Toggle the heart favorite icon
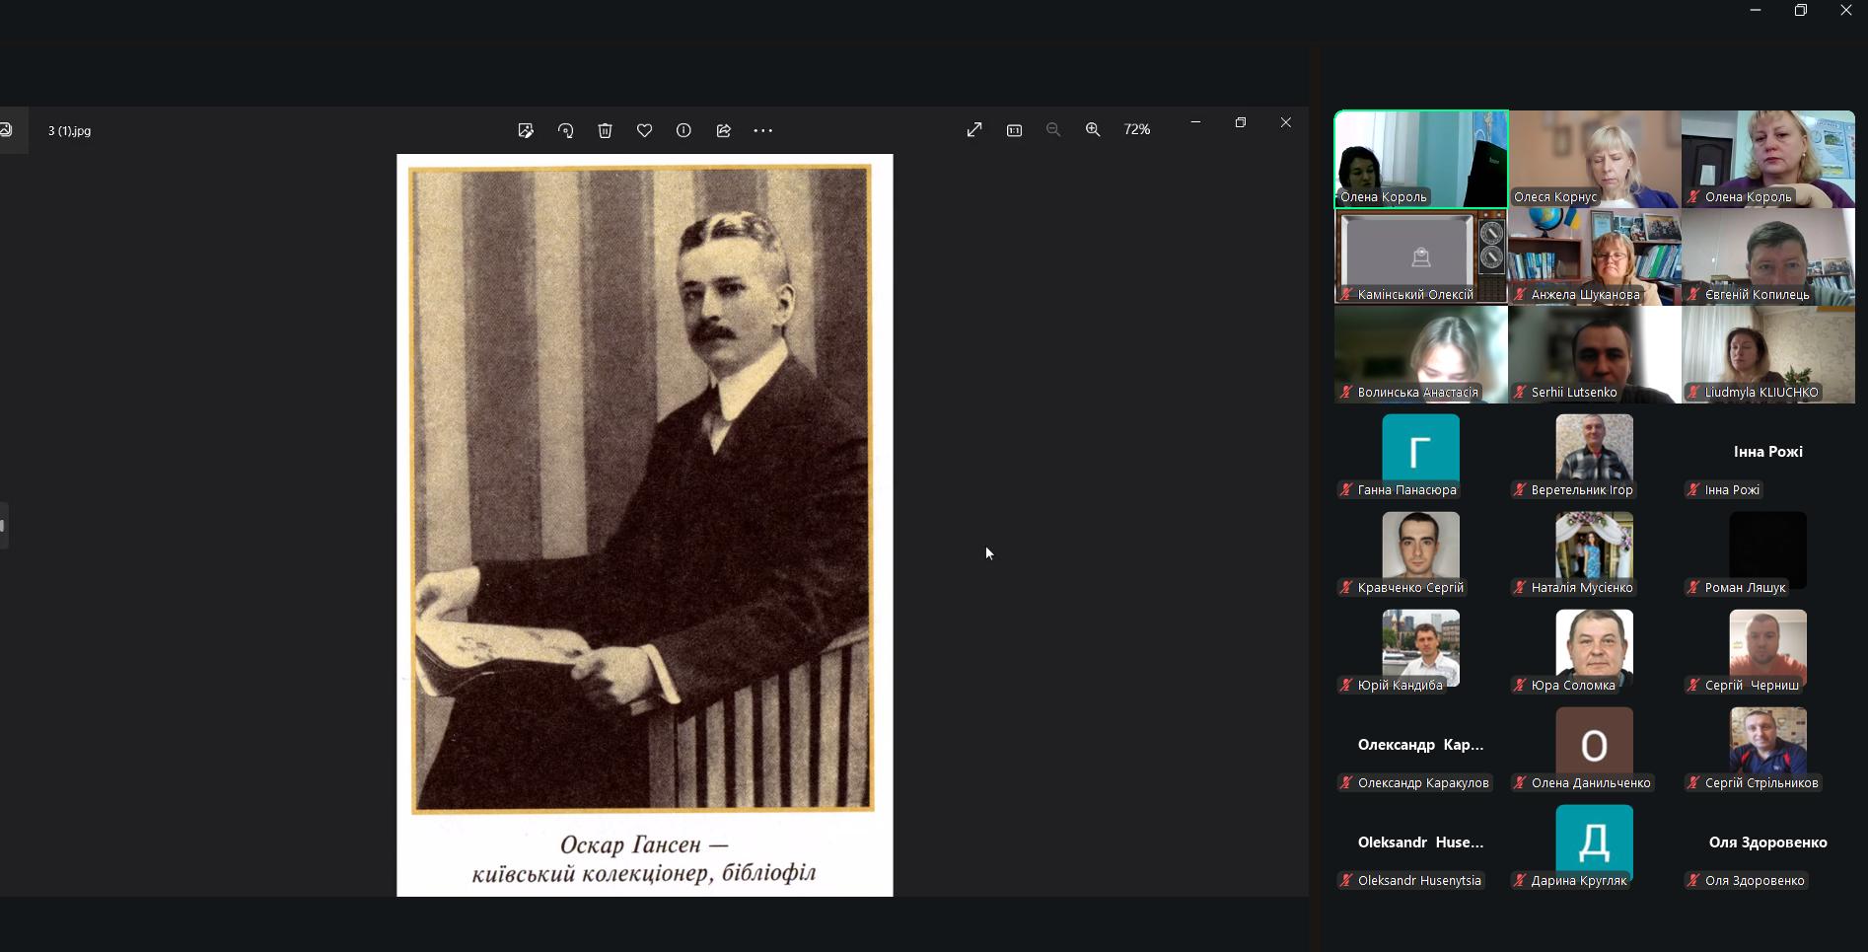The height and width of the screenshot is (952, 1868). (644, 130)
